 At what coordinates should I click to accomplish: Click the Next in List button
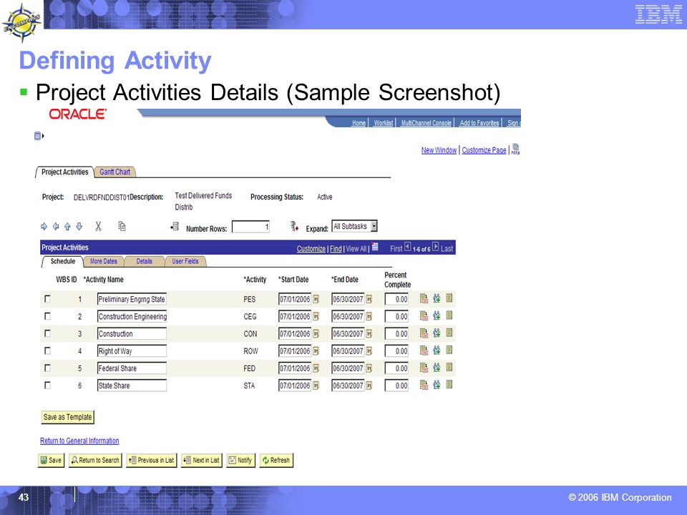pos(202,460)
